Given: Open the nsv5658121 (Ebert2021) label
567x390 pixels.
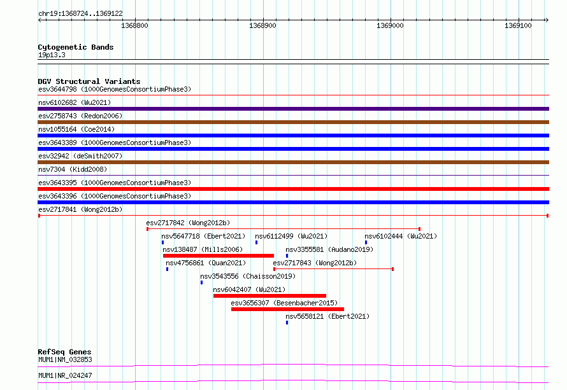Looking at the screenshot, I should coord(327,316).
